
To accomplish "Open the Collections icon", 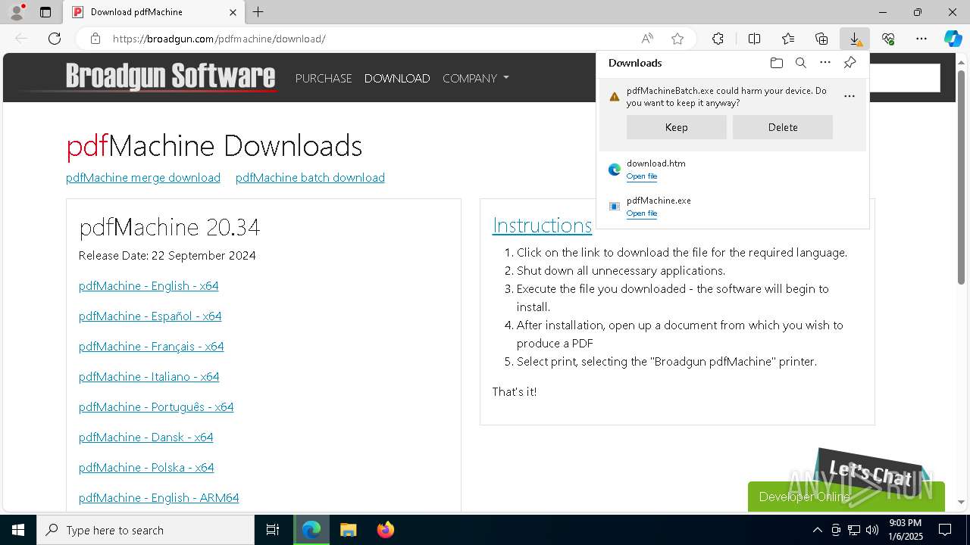I will [821, 39].
